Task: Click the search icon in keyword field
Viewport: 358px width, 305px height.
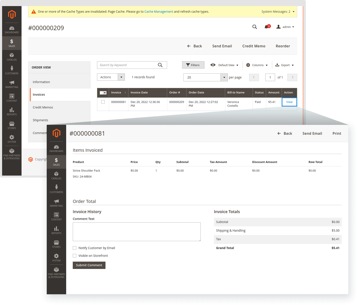Action: click(160, 65)
